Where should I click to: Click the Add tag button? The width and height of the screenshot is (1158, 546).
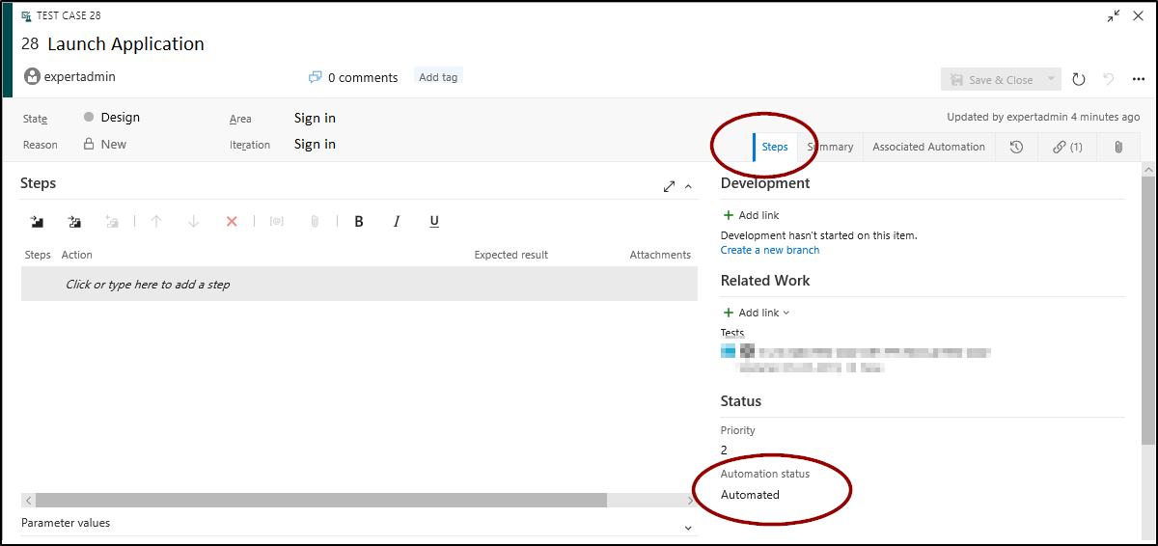coord(438,77)
